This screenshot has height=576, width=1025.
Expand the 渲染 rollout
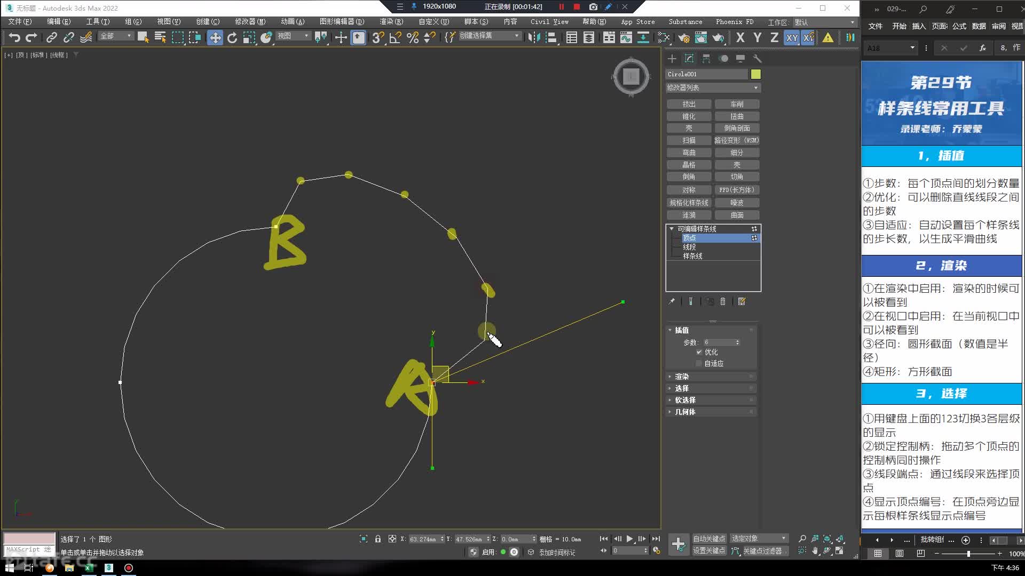(711, 377)
